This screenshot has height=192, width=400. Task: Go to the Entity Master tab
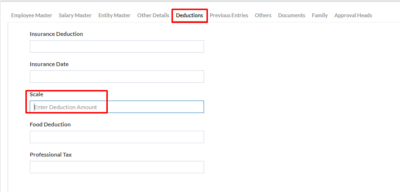114,15
